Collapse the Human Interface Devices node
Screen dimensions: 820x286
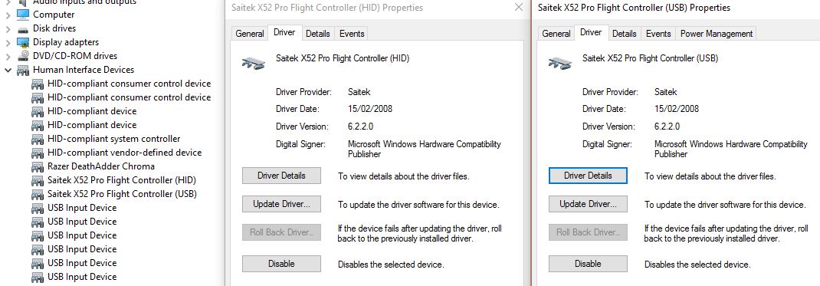(8, 70)
